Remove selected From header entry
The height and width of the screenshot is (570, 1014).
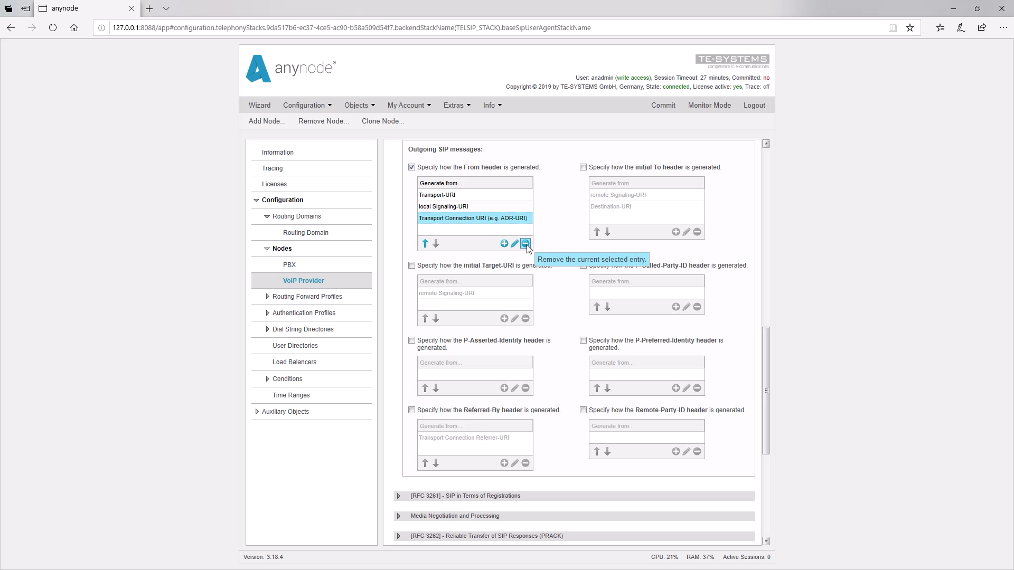[525, 243]
